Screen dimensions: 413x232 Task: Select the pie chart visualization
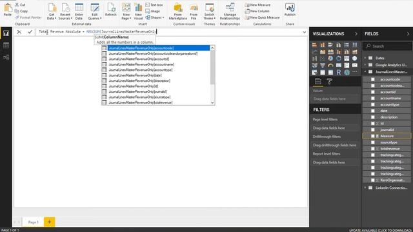[330, 59]
